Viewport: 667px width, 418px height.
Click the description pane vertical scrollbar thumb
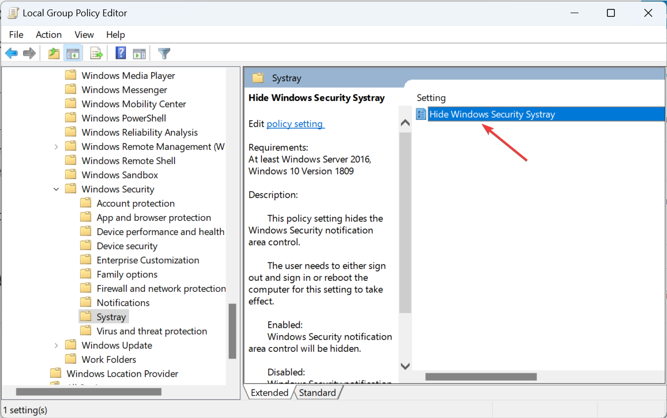point(405,223)
